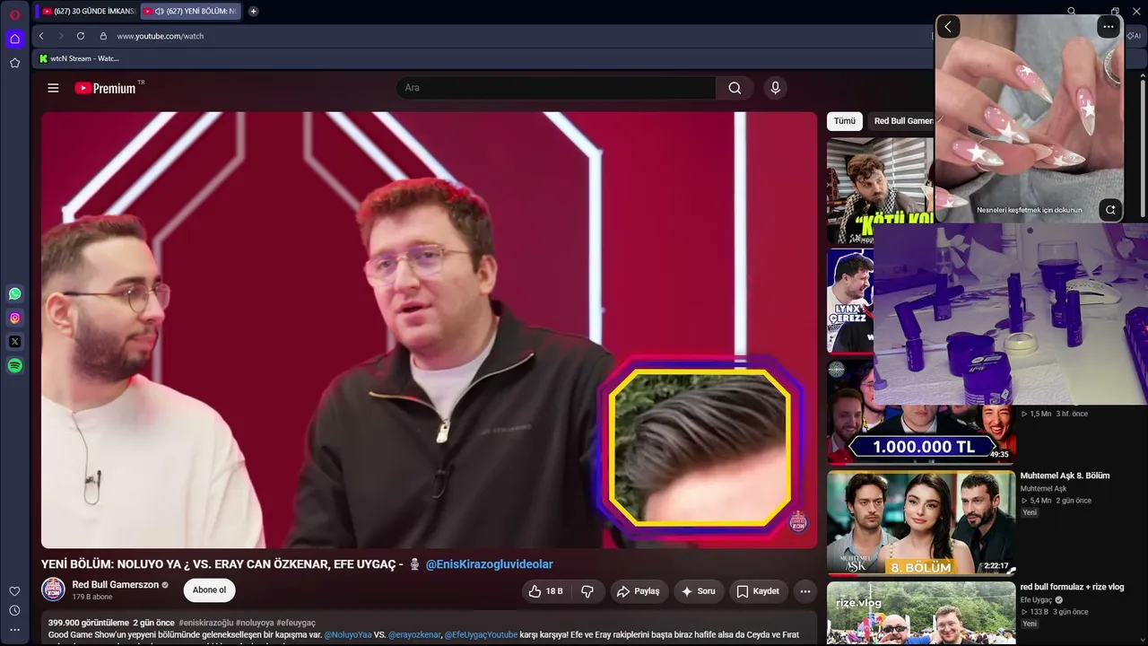
Task: Select the 'Red Bull Gamers' filter chip
Action: [901, 121]
